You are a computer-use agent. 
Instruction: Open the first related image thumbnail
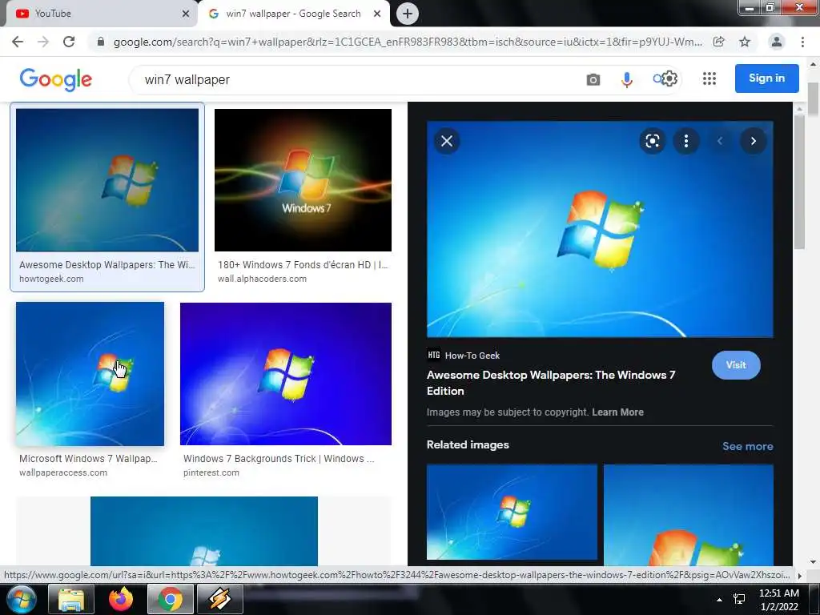click(x=512, y=512)
